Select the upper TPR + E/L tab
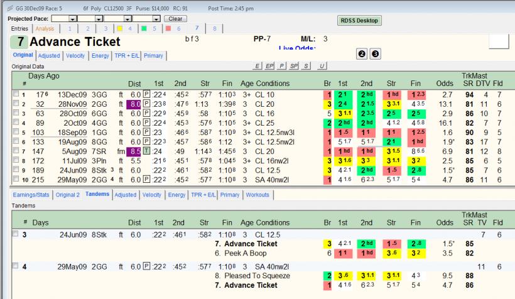 tap(127, 55)
